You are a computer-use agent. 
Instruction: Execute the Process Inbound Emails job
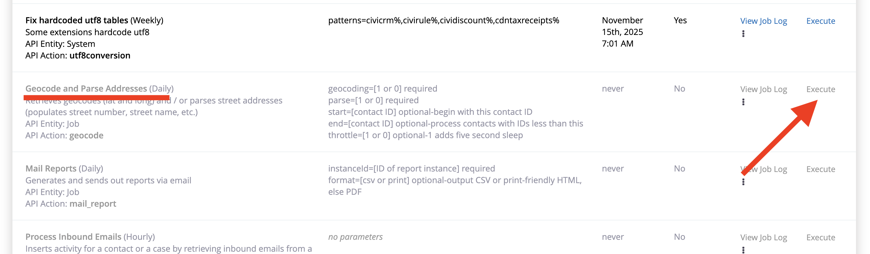tap(820, 237)
